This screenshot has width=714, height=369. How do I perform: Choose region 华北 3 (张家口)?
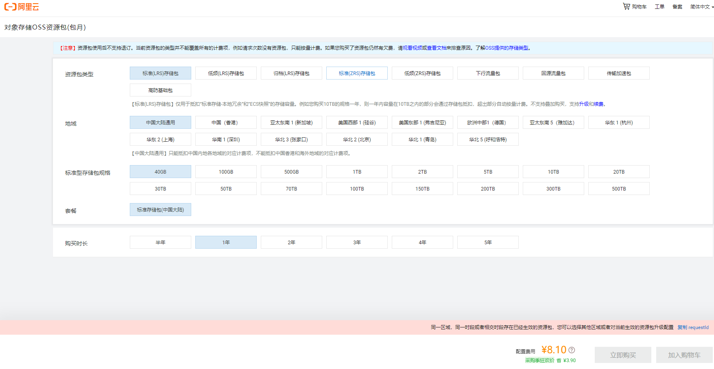(x=292, y=139)
